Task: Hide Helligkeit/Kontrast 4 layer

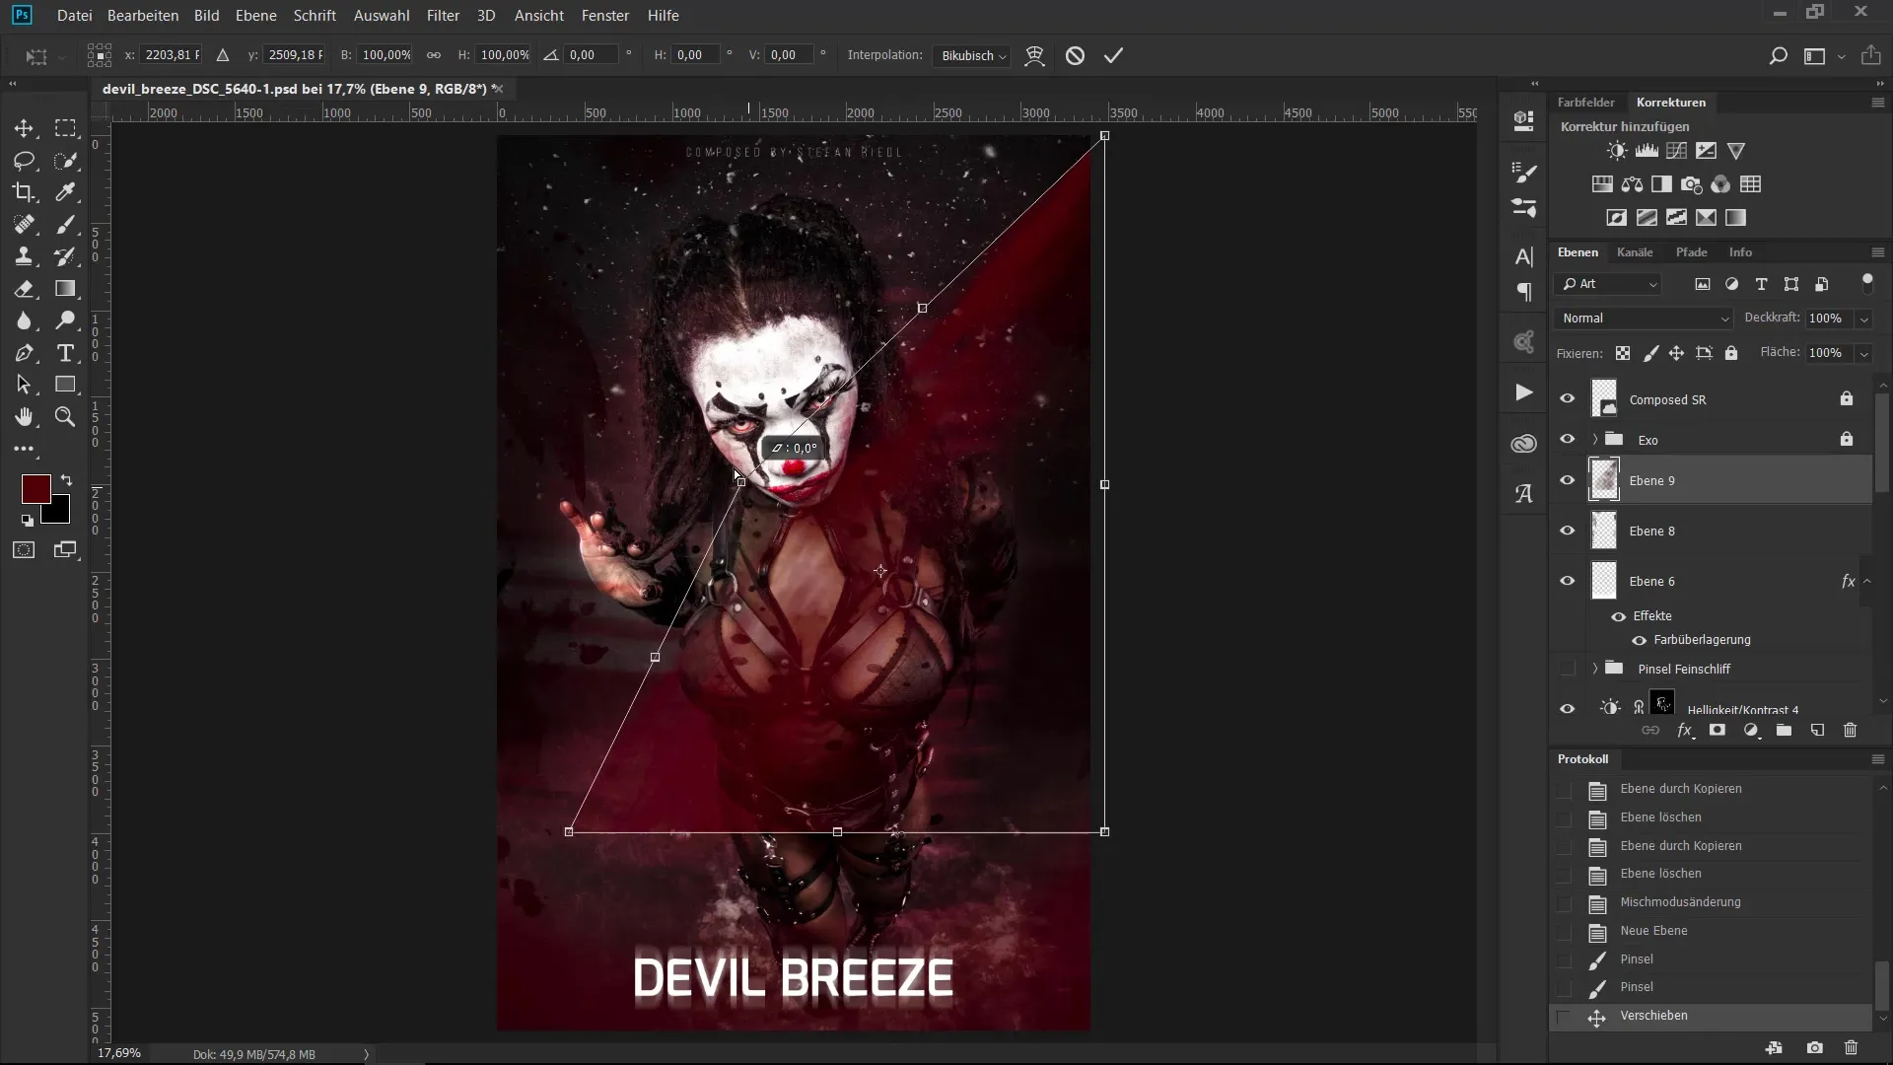Action: pos(1568,708)
